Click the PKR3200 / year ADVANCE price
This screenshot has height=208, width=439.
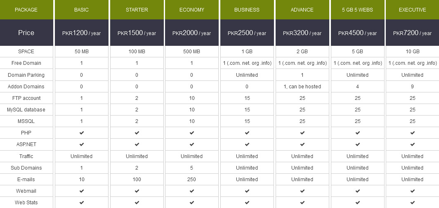[x=302, y=33]
